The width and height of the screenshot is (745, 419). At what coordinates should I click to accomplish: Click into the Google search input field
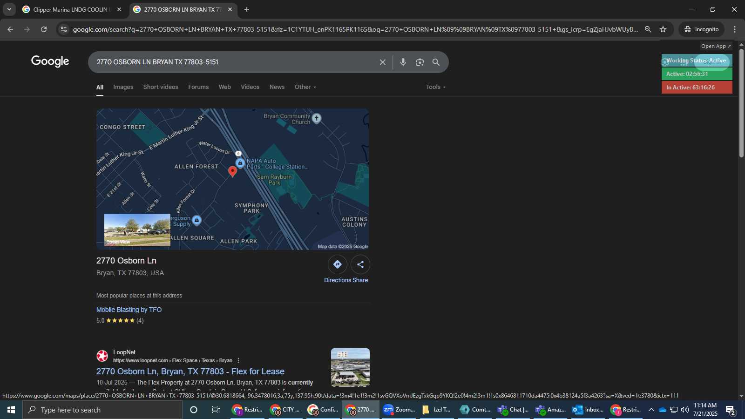click(x=233, y=62)
